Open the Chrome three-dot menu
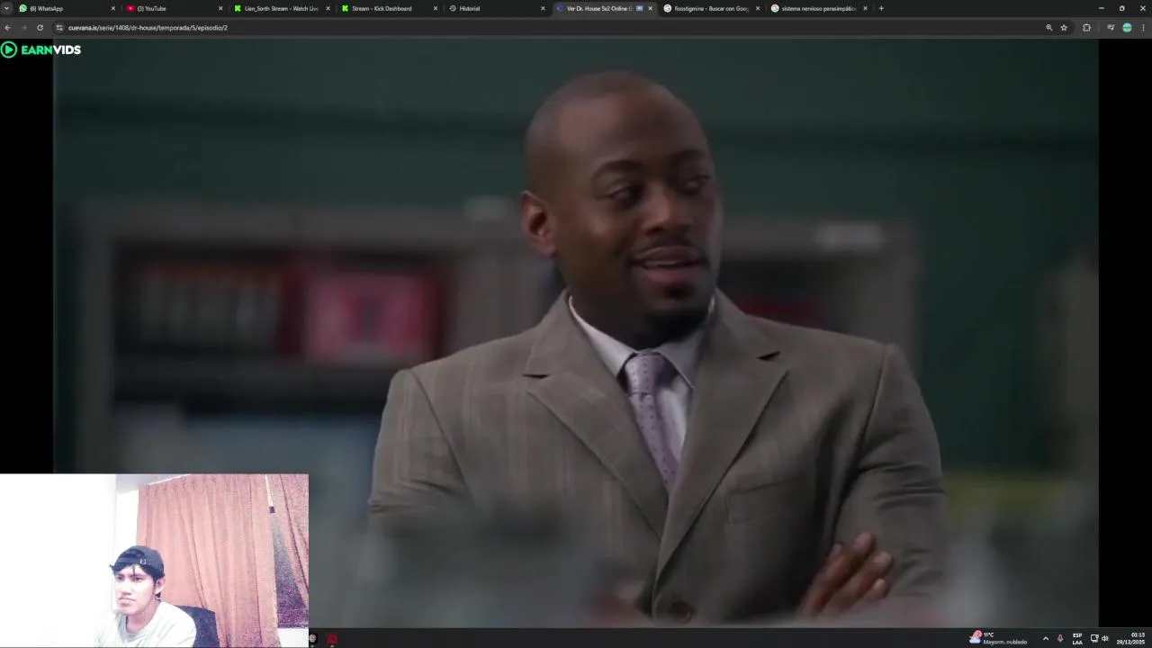 1143,28
